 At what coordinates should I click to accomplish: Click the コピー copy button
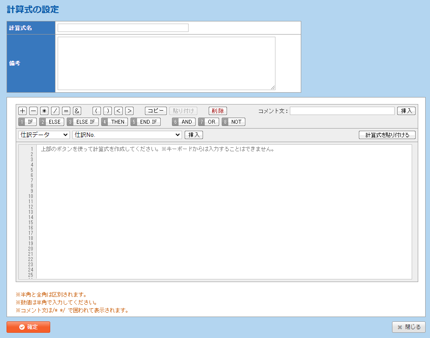point(156,111)
